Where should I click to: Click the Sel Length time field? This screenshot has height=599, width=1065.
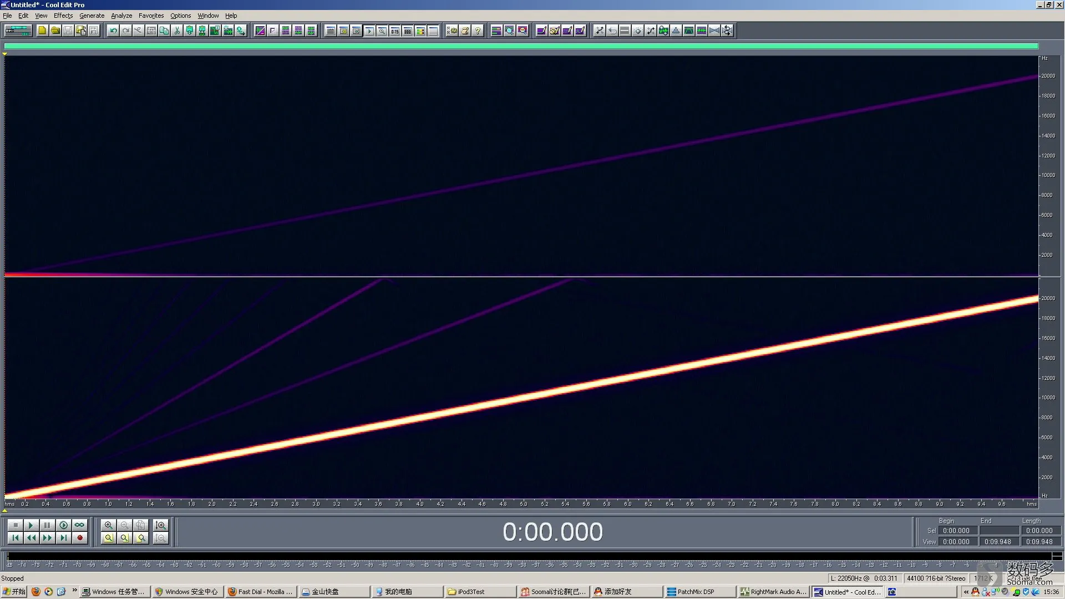point(1041,531)
